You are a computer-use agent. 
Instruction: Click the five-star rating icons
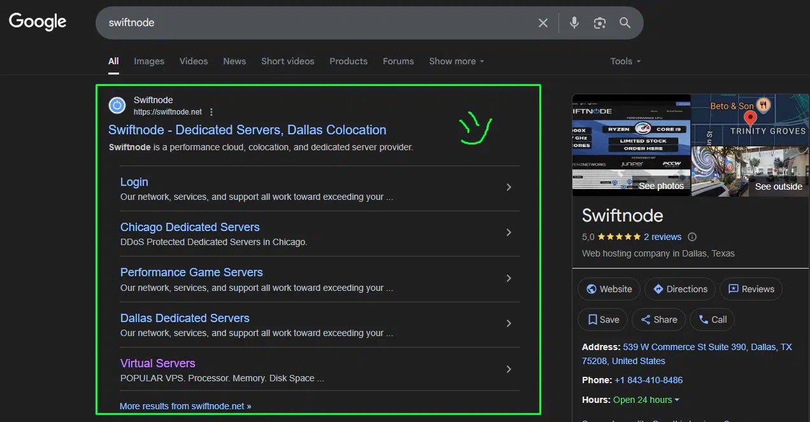tap(619, 237)
